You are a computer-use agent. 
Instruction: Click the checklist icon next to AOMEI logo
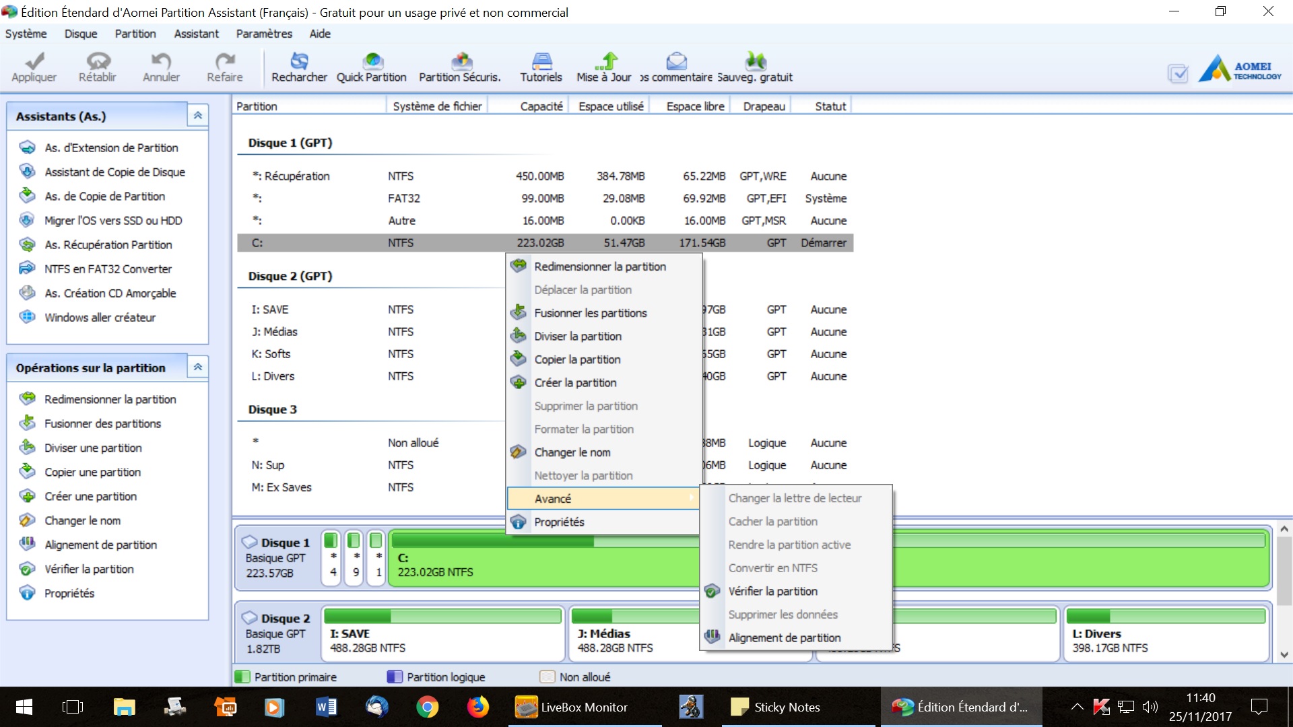1178,73
